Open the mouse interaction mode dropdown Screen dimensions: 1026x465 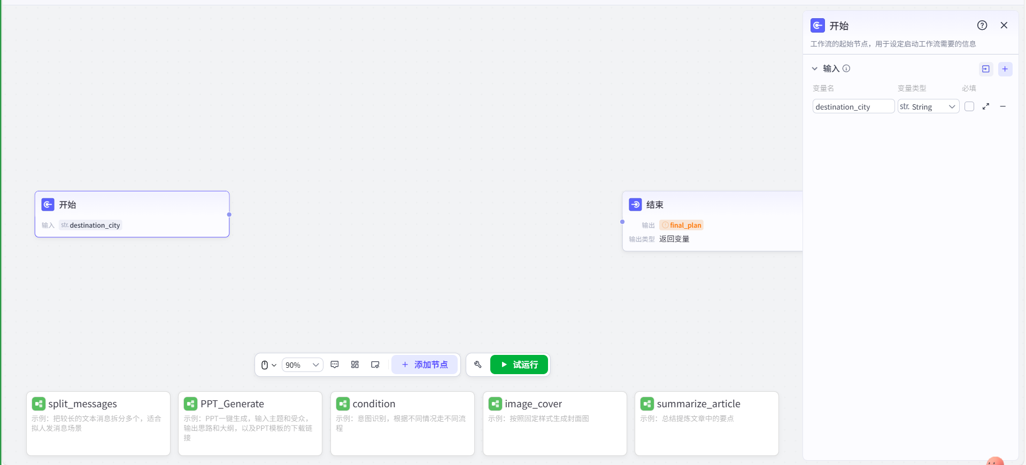[268, 365]
